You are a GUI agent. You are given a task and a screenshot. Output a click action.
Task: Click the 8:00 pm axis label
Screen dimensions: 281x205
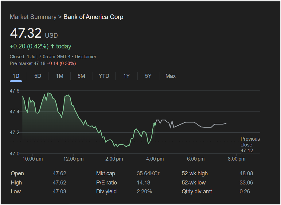(x=236, y=159)
